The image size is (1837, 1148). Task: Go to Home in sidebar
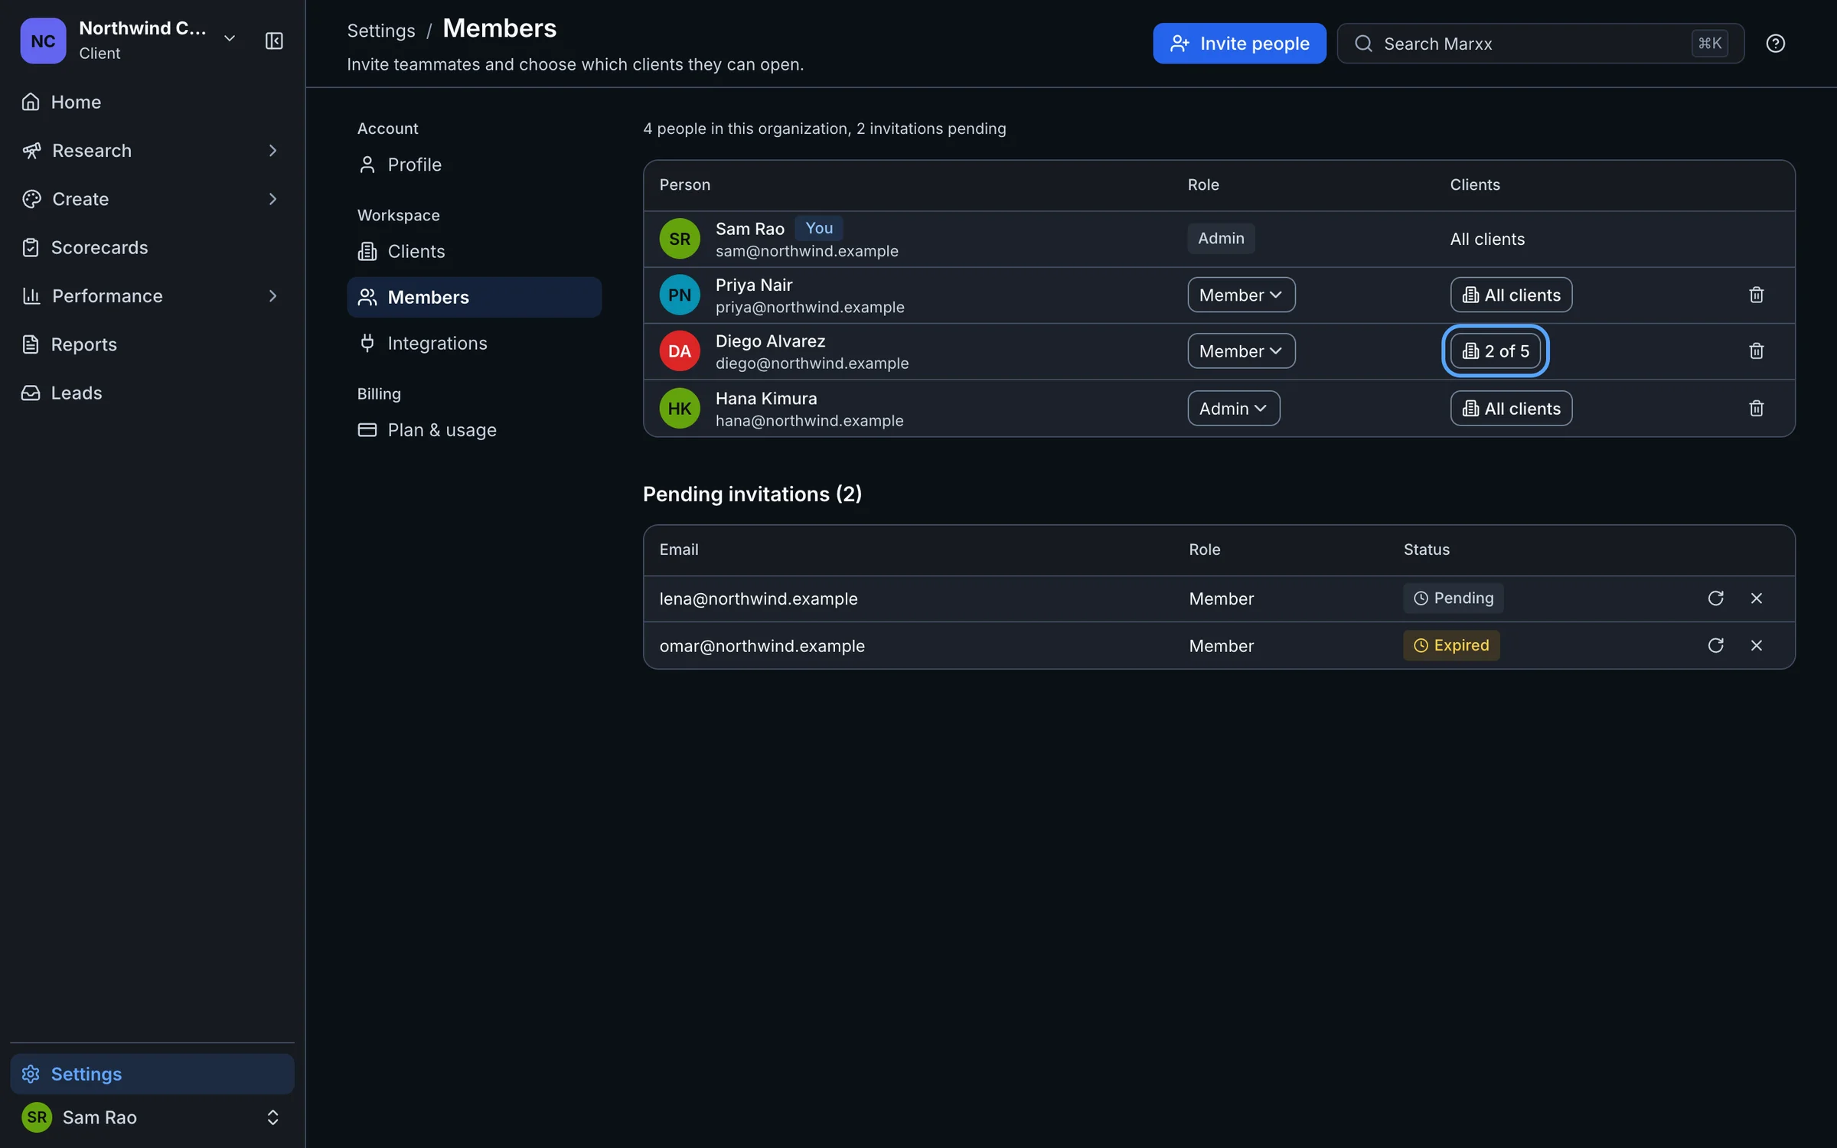(x=152, y=102)
